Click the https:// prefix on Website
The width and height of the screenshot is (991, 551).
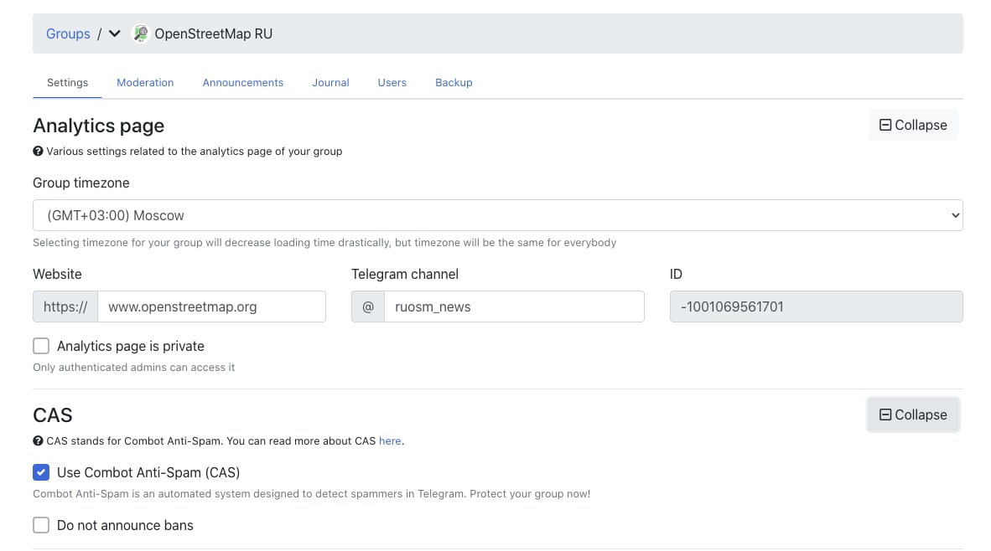[x=65, y=306]
